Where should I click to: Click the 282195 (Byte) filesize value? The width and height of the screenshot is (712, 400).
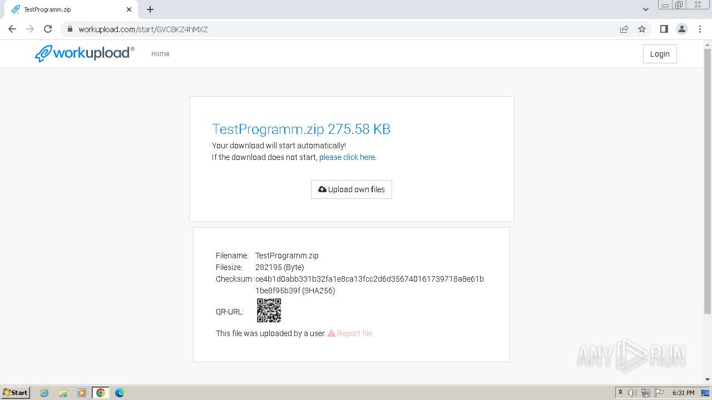(x=280, y=267)
